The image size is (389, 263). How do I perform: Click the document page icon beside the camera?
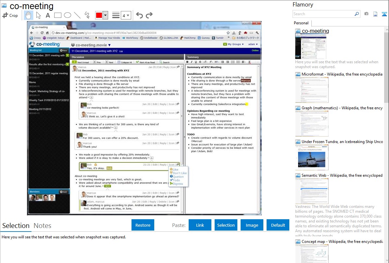(375, 14)
